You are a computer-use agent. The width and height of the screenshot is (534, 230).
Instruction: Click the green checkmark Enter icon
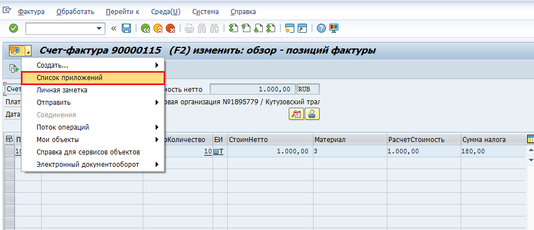[x=14, y=28]
